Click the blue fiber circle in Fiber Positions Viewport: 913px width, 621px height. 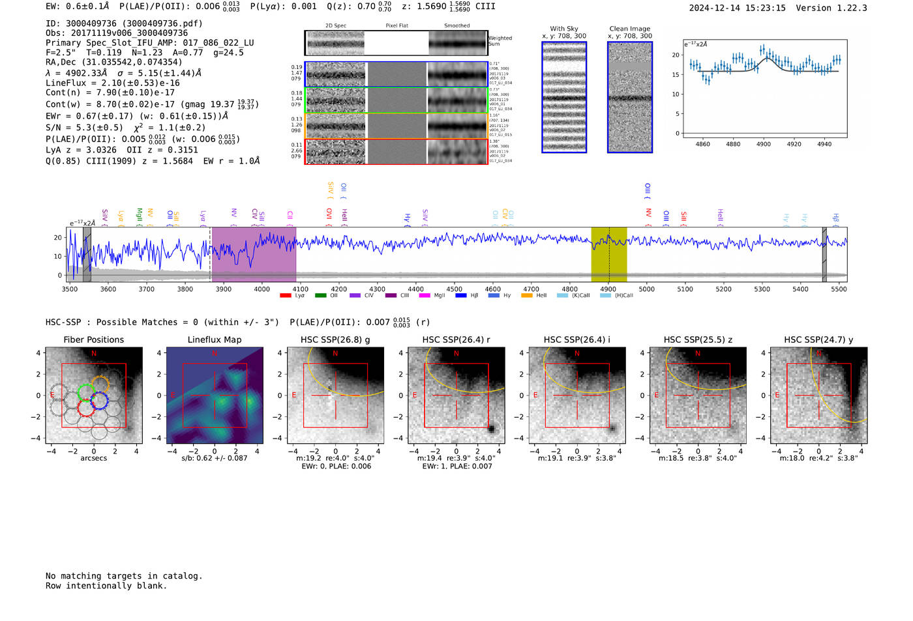click(x=99, y=401)
